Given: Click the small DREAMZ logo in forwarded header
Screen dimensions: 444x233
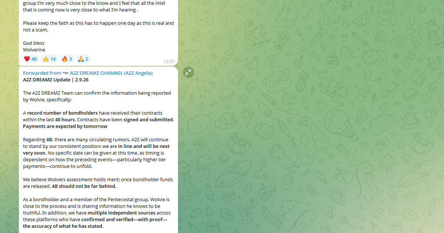Looking at the screenshot, I should coord(65,73).
